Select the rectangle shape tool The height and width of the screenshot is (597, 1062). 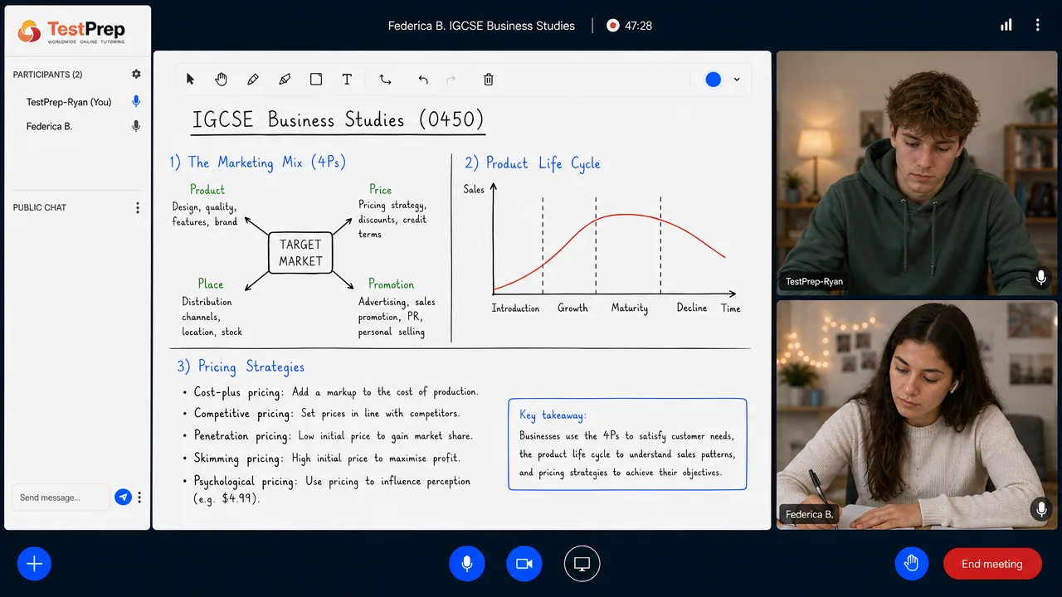[x=316, y=80]
